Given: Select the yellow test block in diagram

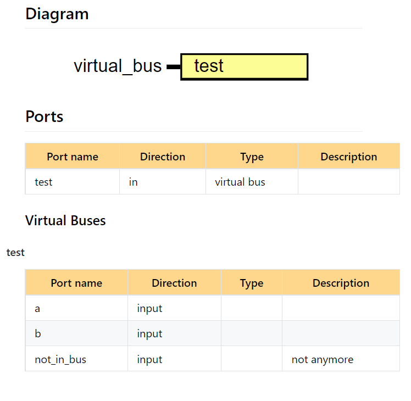Looking at the screenshot, I should coord(245,67).
